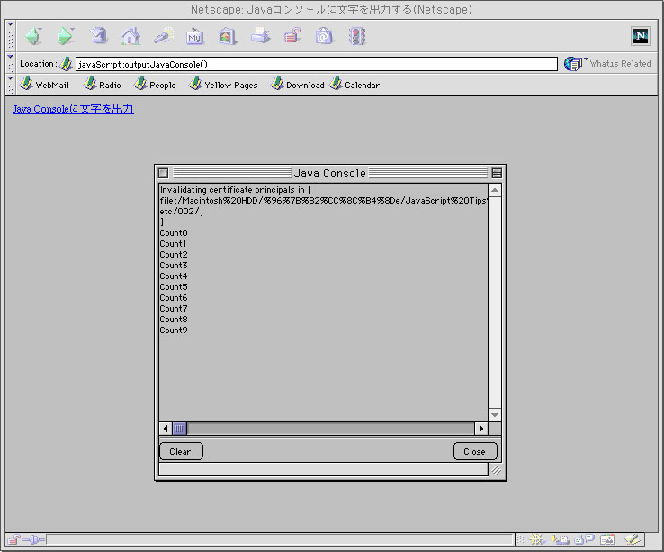Click the horizontal scrollbar thumb
Screen dimensions: 664x552
coord(179,429)
